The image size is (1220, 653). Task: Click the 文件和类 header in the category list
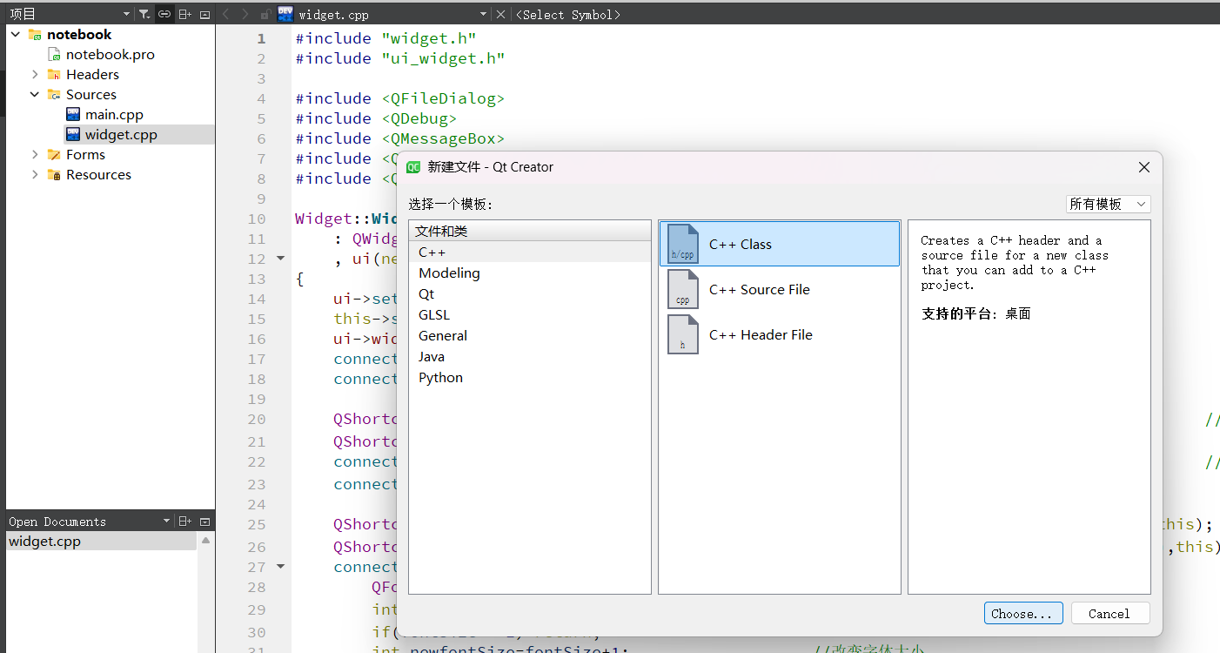[530, 231]
